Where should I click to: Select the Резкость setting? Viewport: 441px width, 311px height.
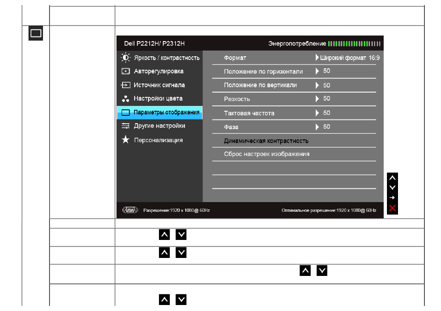tap(237, 99)
